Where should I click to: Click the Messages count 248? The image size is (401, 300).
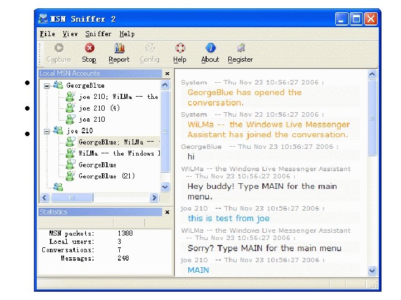123,258
